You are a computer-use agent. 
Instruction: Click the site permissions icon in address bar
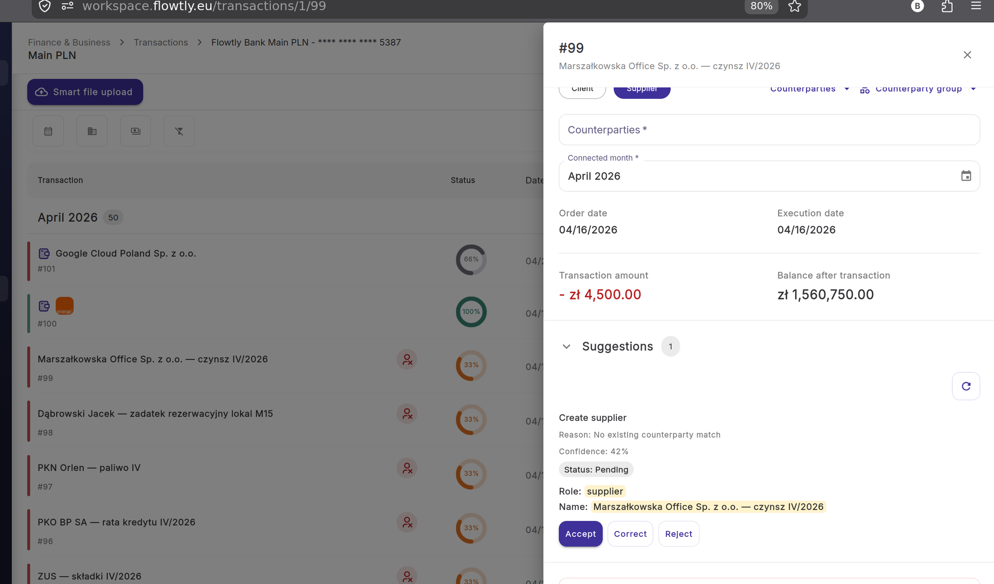pyautogui.click(x=68, y=6)
